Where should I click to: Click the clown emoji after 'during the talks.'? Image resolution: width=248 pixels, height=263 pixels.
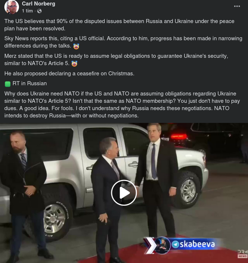(x=76, y=46)
